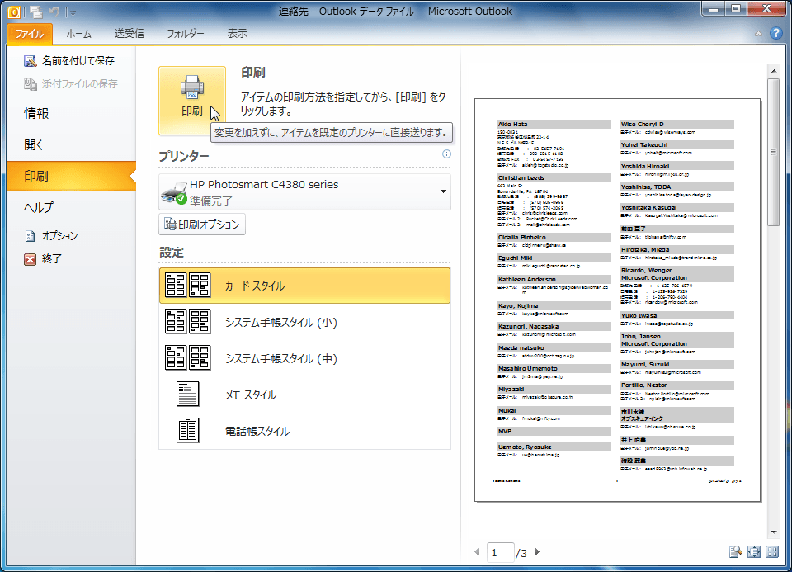Click the preview scrollbar down arrow

tap(774, 532)
